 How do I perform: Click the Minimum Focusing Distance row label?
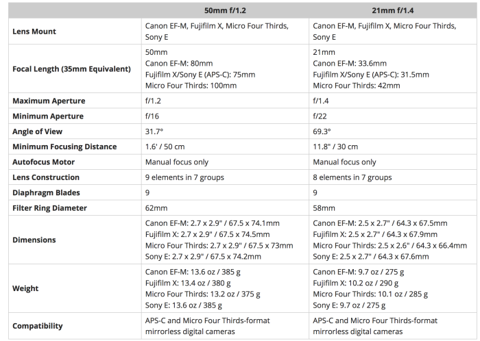pyautogui.click(x=64, y=147)
